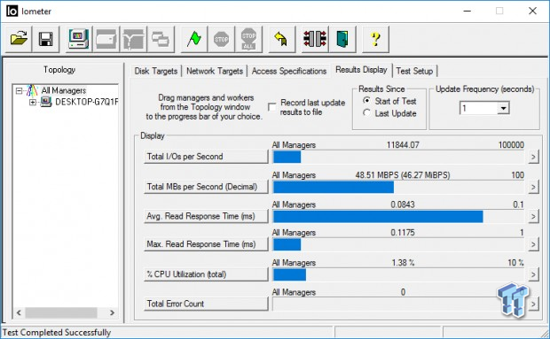Reset workers with the yellow arrow icon
The image size is (550, 339).
coord(282,39)
